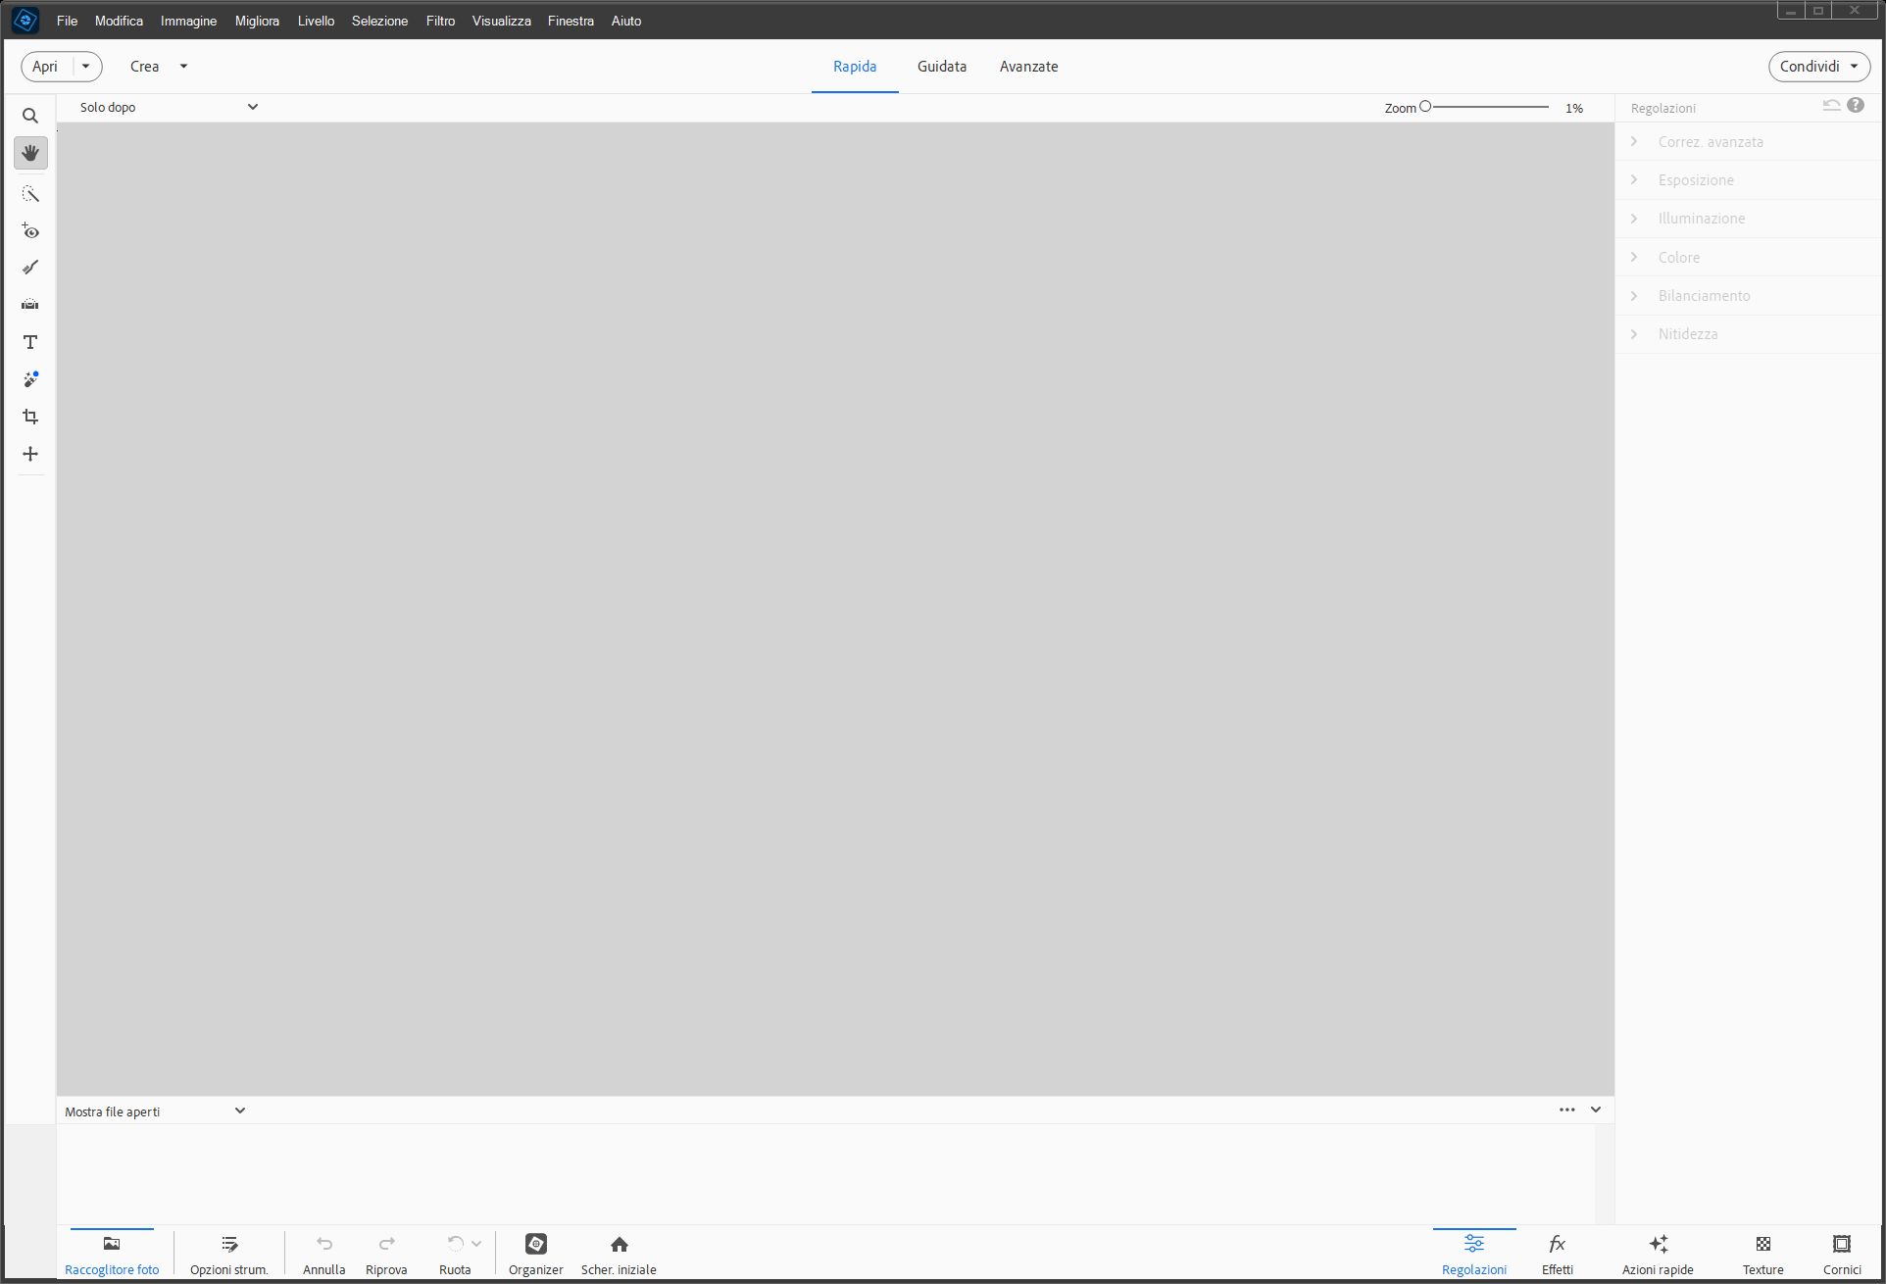Go to Scher. iniziale home screen

[x=619, y=1255]
